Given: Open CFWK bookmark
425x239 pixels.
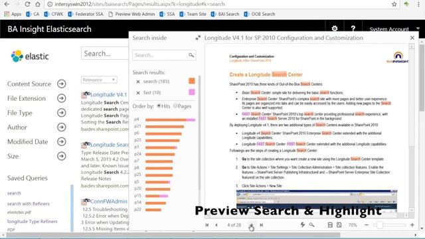Looking at the screenshot, I should click(x=54, y=14).
